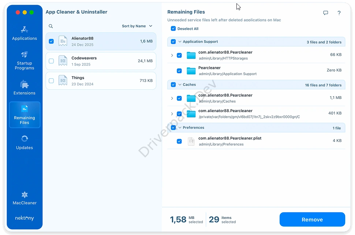The image size is (355, 235).
Task: Click the 66 KB size value
Action: [x=336, y=55]
